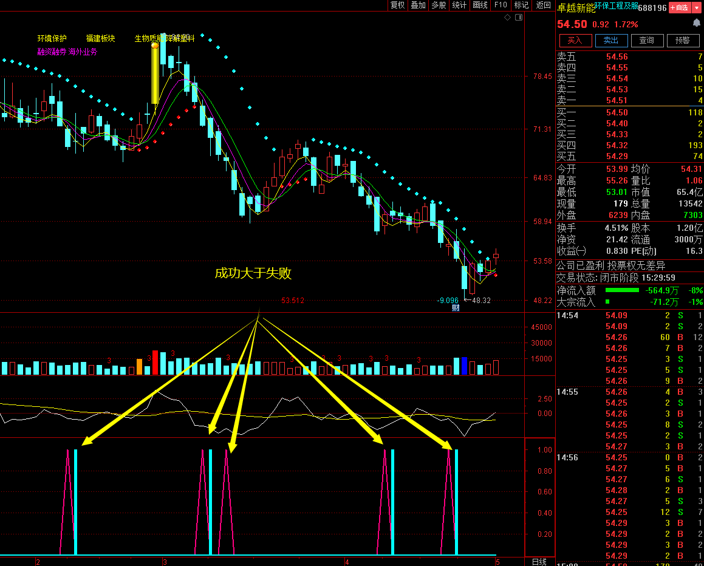
Task: Click the 买四 price 54.32
Action: click(x=617, y=145)
